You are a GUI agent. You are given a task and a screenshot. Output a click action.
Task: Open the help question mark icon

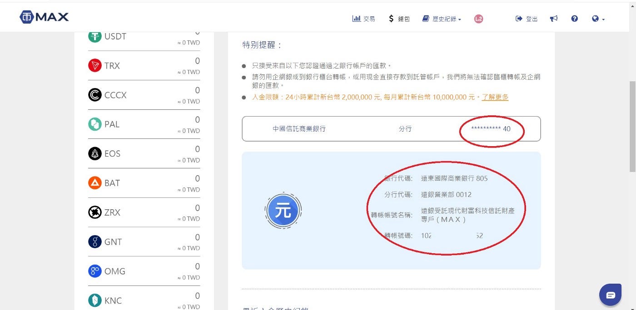pyautogui.click(x=575, y=19)
